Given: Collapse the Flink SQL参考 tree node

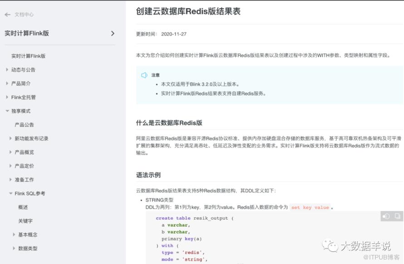Looking at the screenshot, I should pyautogui.click(x=10, y=193).
